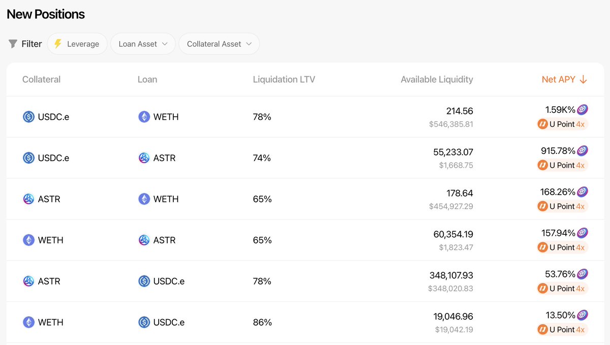
Task: Click the 214.56 liquidity amount
Action: 460,111
